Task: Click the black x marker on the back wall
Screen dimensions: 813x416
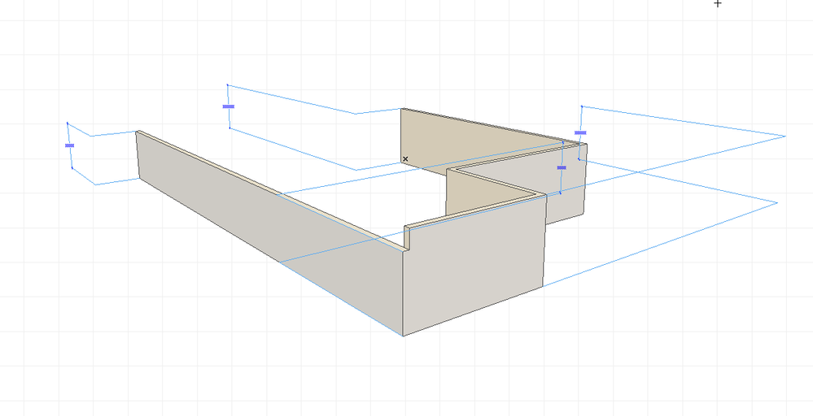Action: pyautogui.click(x=405, y=159)
